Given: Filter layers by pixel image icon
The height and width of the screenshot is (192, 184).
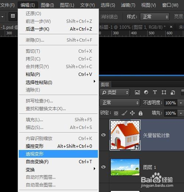Looking at the screenshot, I should (137, 92).
